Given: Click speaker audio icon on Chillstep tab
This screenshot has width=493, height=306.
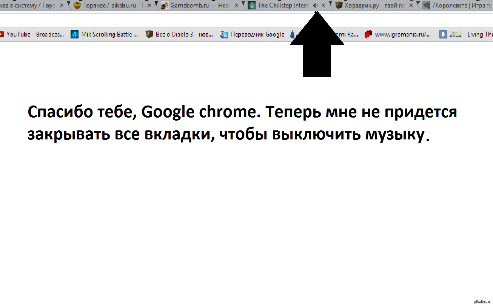Looking at the screenshot, I should click(x=315, y=6).
